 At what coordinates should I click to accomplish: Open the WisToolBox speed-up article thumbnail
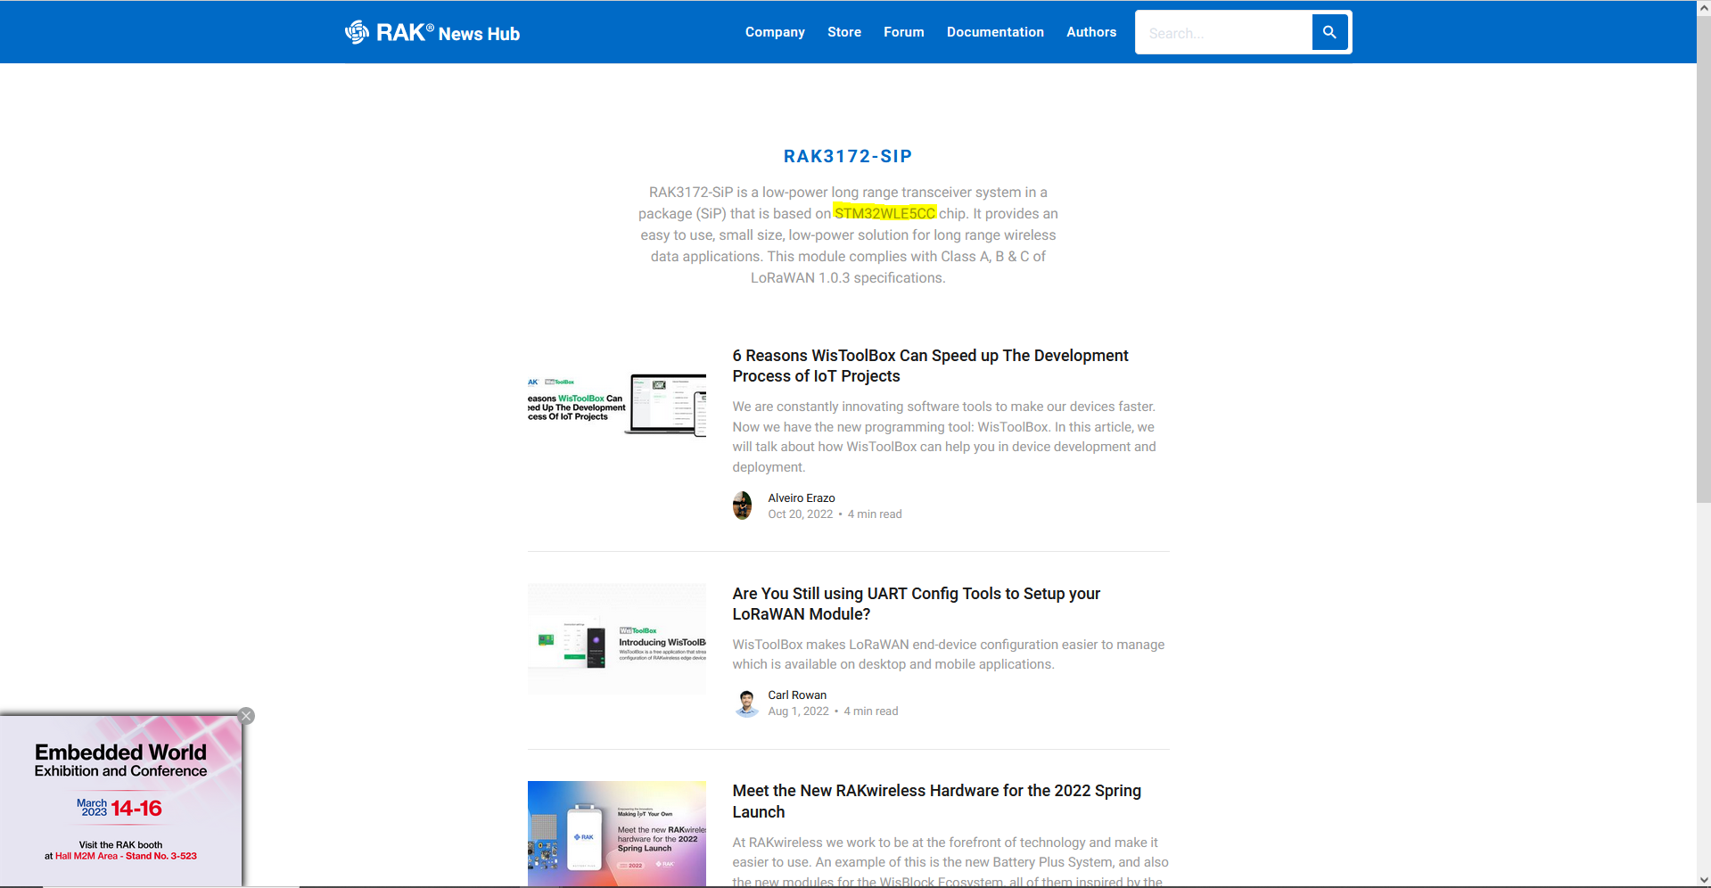(616, 405)
